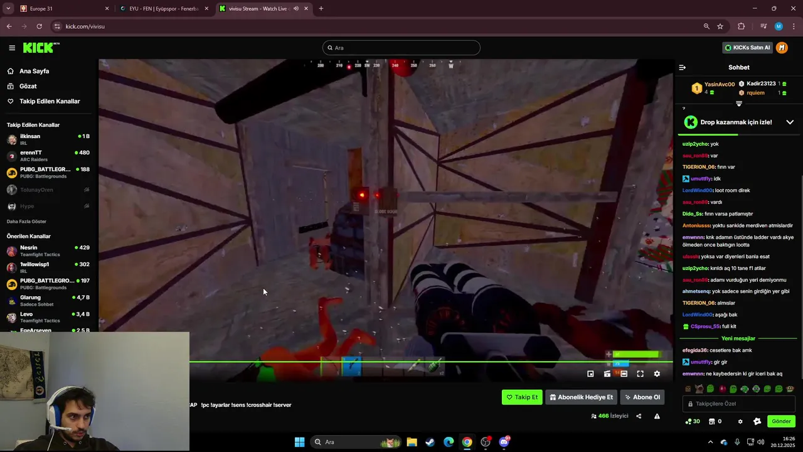Open the user profile avatar
Screen dimensions: 803x452
click(782, 48)
